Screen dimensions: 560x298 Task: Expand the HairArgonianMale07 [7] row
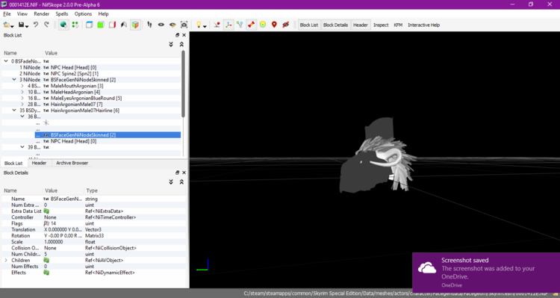(x=22, y=105)
